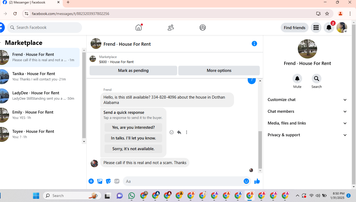Reply to the message with the arrow icon

[179, 132]
